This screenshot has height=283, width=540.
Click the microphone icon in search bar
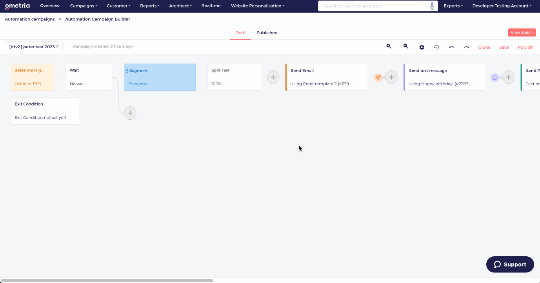tap(432, 6)
